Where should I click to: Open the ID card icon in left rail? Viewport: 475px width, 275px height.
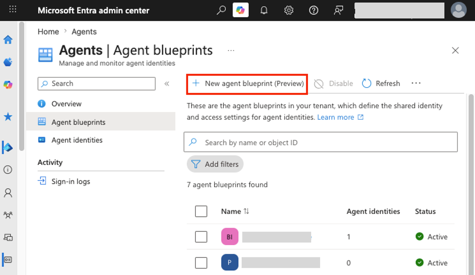[x=8, y=260]
